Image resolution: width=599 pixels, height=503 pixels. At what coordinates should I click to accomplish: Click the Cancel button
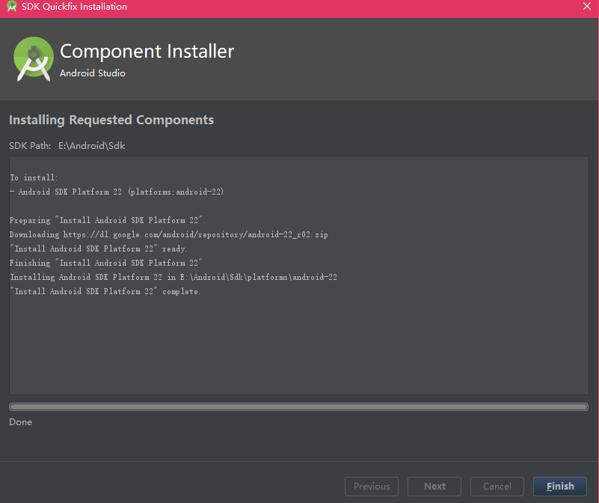497,487
